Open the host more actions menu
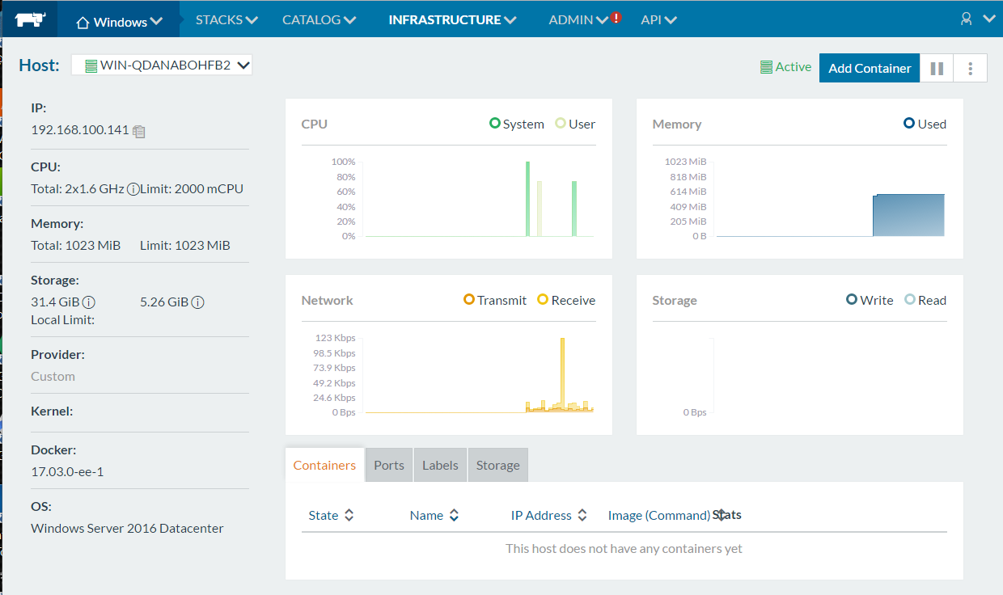This screenshot has height=595, width=1003. [x=971, y=69]
